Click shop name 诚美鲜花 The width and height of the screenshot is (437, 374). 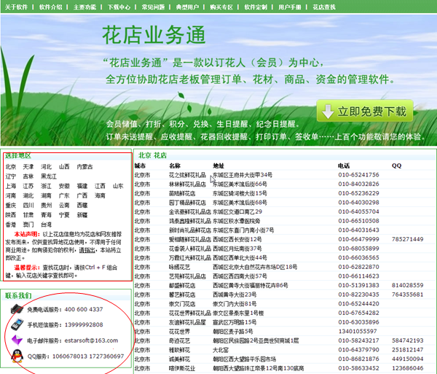click(x=179, y=359)
